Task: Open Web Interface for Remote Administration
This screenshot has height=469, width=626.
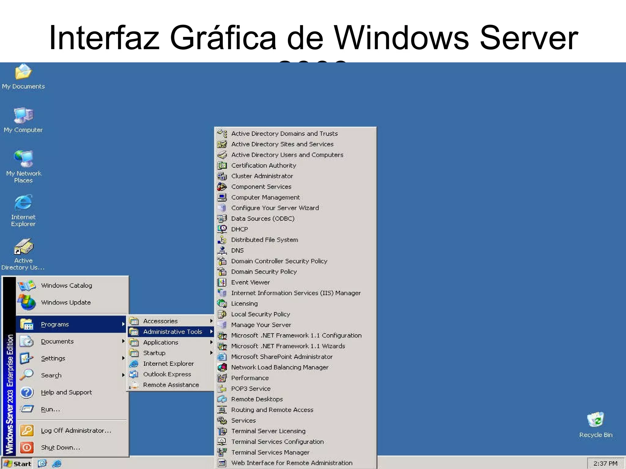Action: point(295,463)
